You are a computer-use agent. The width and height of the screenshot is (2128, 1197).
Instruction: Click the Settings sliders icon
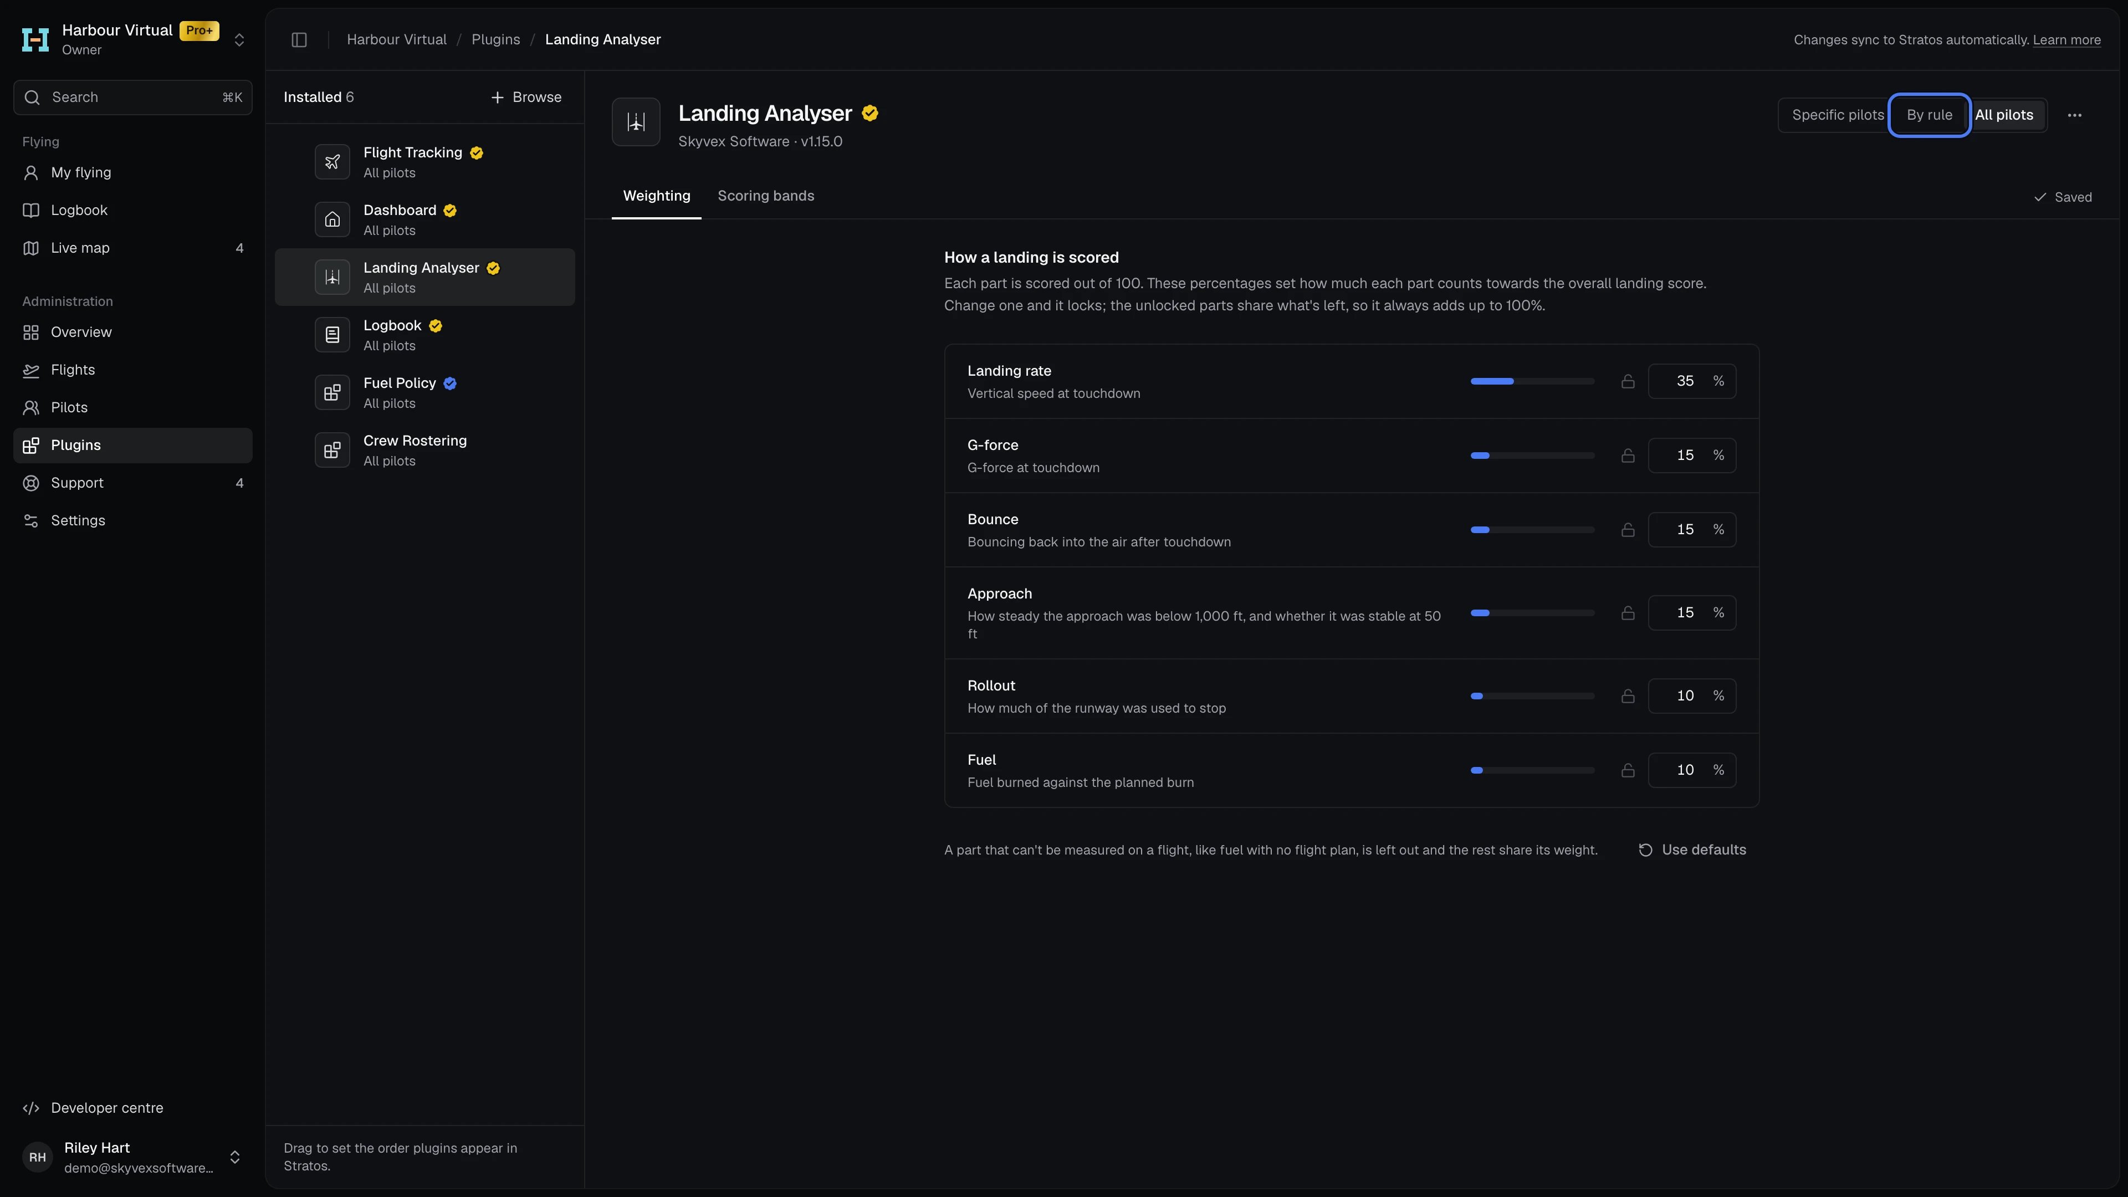(x=32, y=520)
